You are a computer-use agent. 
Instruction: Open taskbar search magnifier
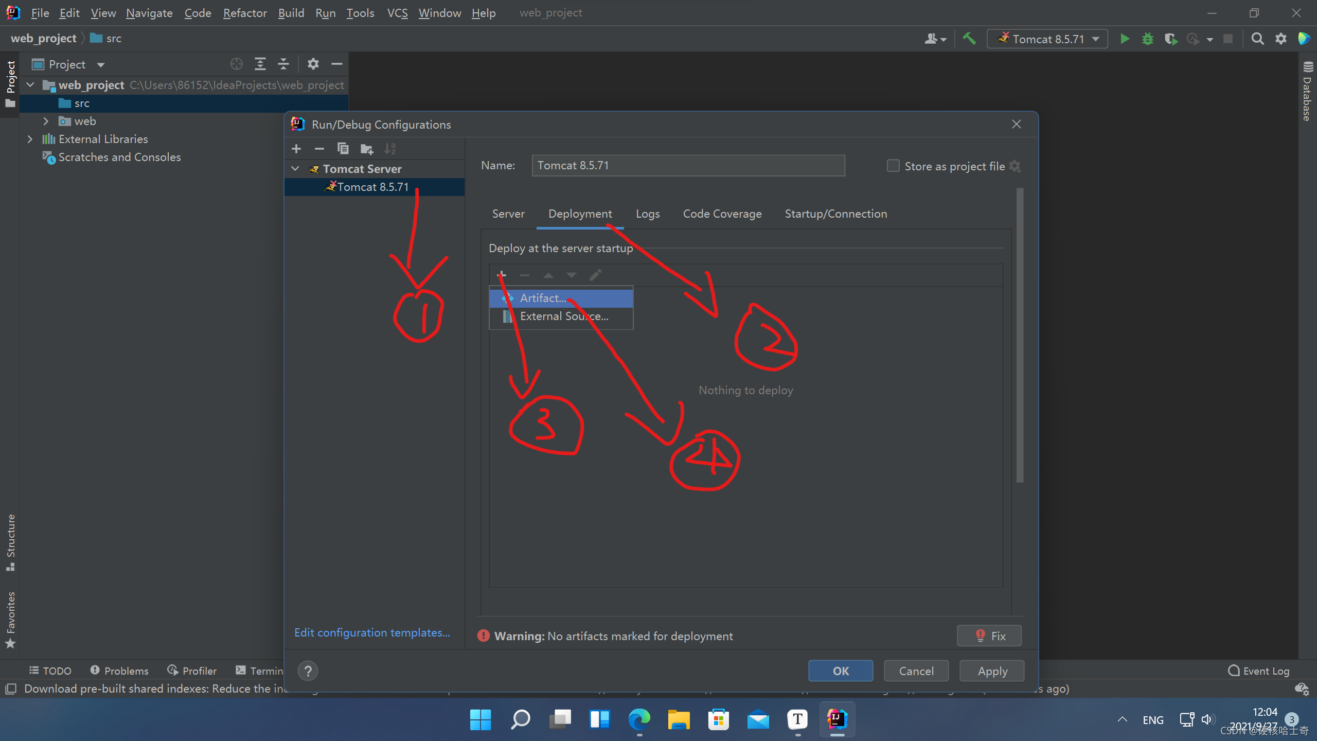[520, 719]
